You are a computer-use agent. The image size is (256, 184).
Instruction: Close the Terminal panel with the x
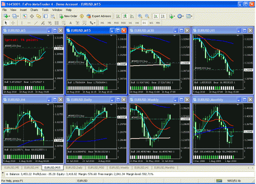coord(2,173)
